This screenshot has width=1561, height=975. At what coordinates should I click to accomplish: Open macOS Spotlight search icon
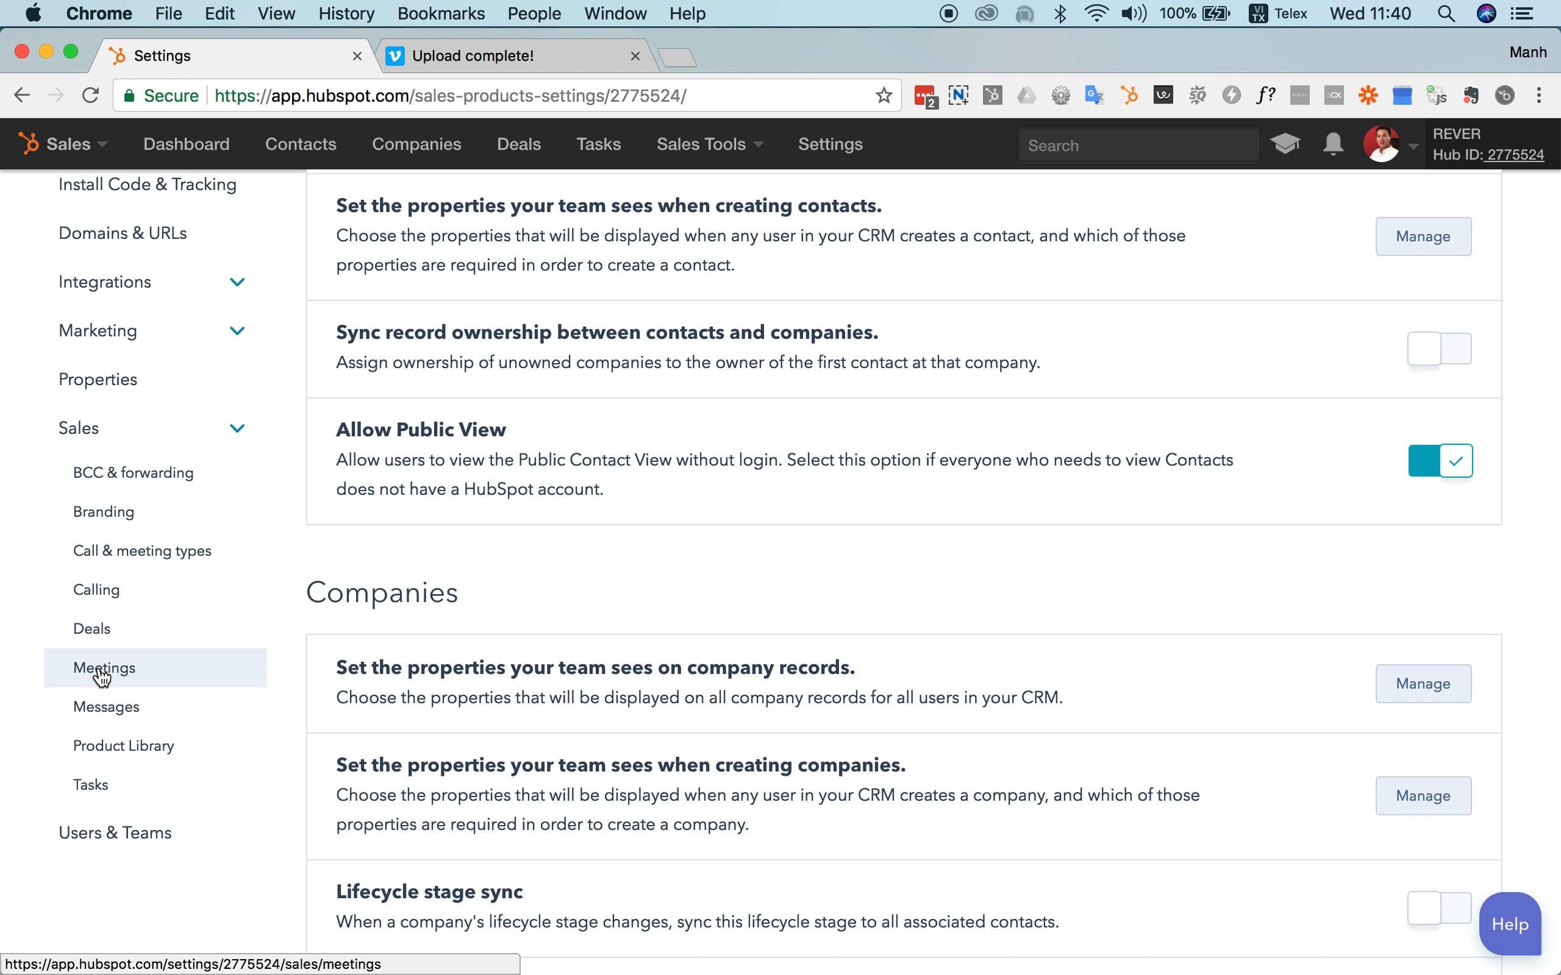tap(1446, 13)
